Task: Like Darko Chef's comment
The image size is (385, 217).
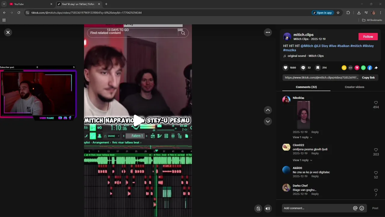Action: (376, 190)
